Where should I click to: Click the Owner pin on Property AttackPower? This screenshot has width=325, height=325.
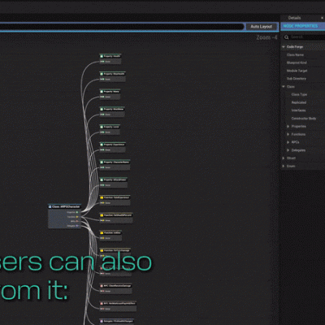pyautogui.click(x=102, y=185)
